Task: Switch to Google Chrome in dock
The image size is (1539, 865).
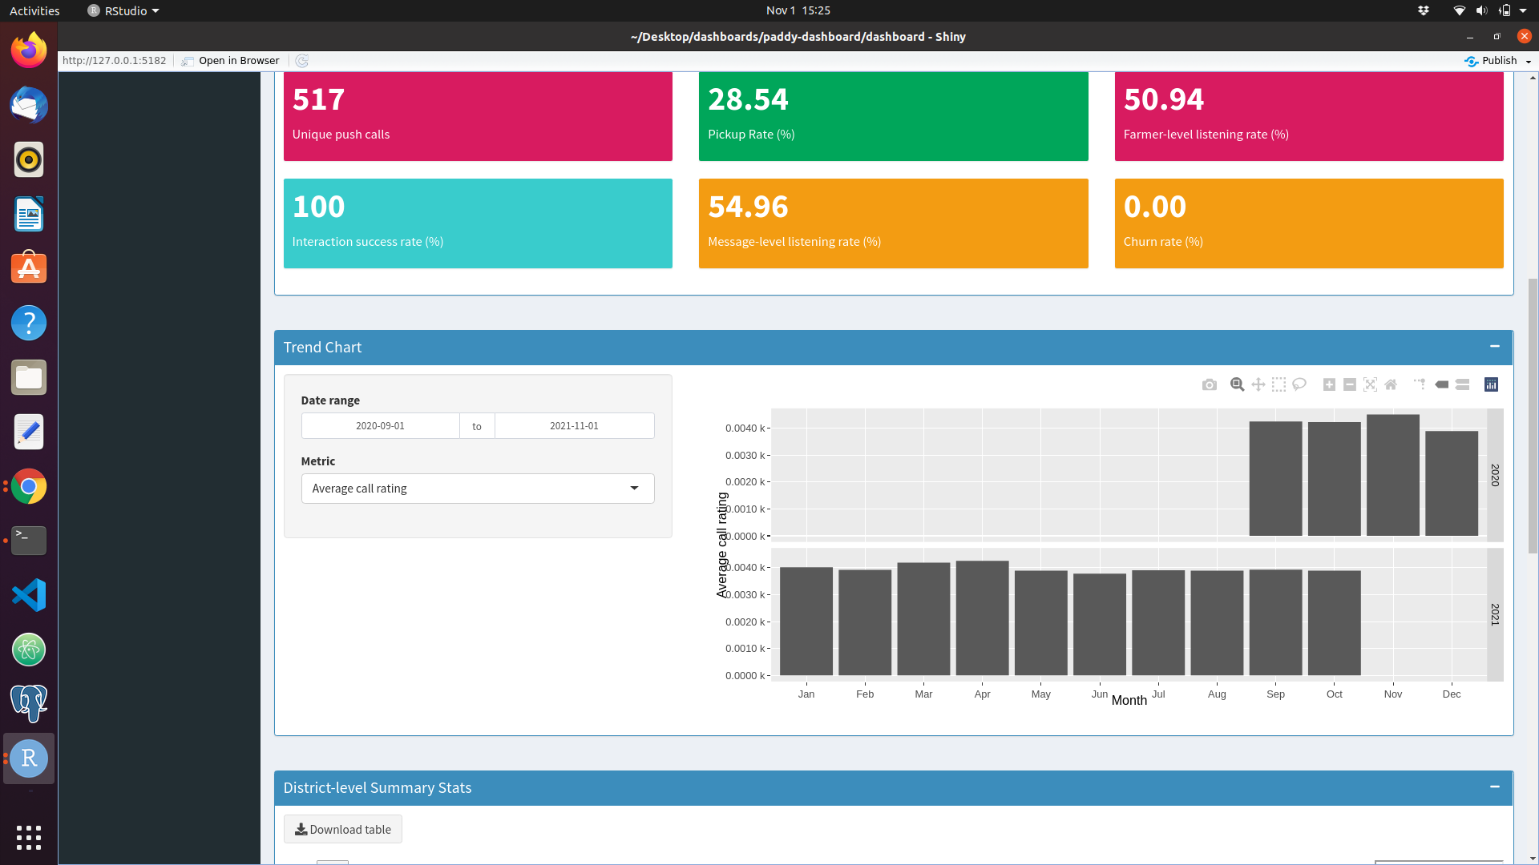Action: tap(29, 486)
